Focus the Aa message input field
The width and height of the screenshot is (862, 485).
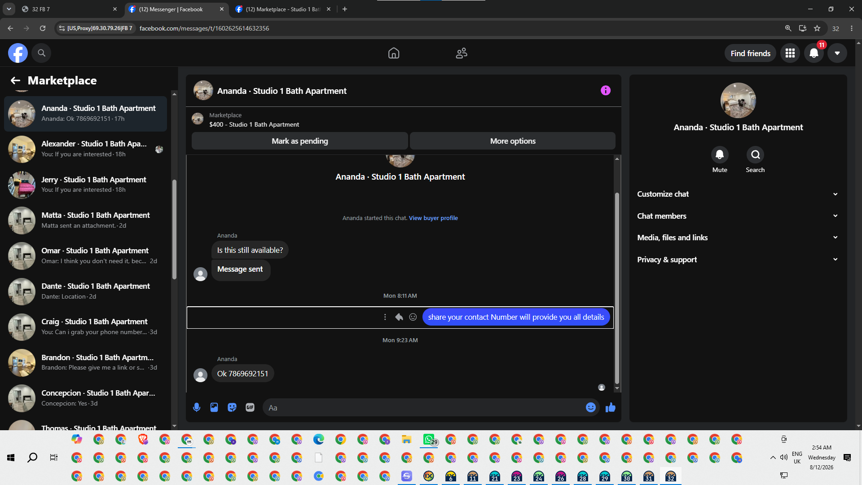coord(424,407)
